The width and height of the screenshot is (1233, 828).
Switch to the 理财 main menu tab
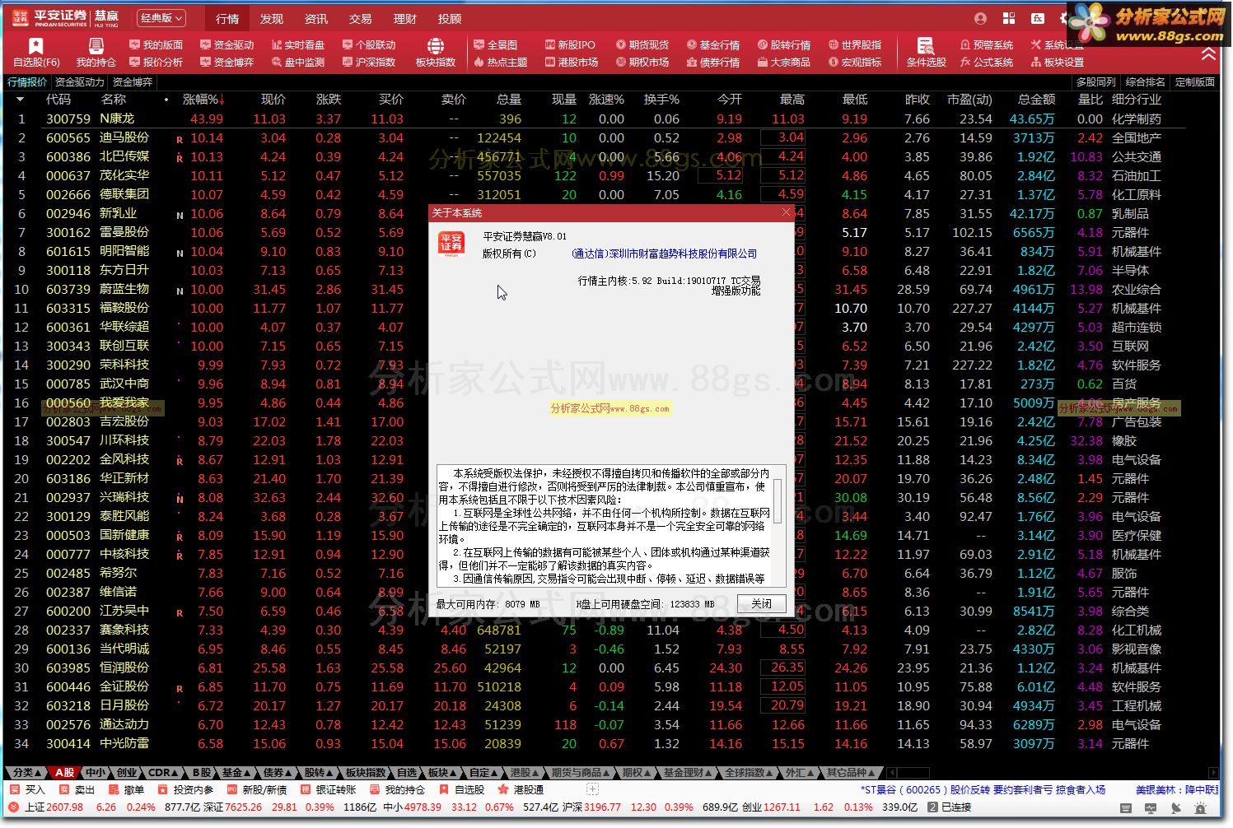click(x=405, y=18)
